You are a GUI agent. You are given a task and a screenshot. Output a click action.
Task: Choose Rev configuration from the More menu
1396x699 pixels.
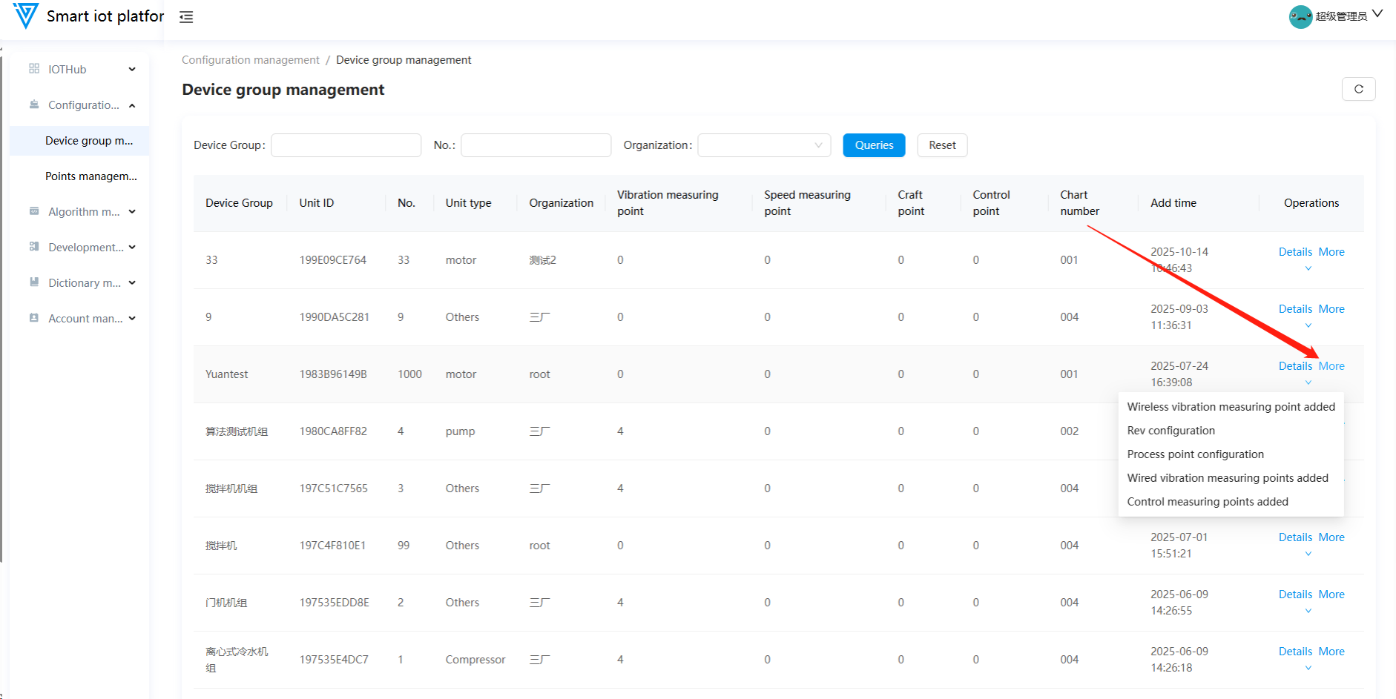pyautogui.click(x=1171, y=431)
